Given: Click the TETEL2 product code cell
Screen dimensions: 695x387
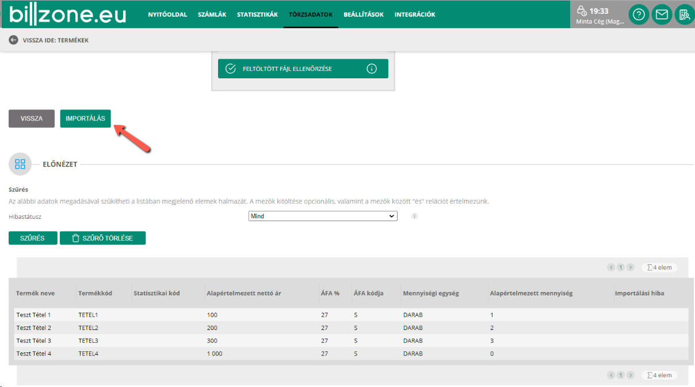Looking at the screenshot, I should pos(89,328).
